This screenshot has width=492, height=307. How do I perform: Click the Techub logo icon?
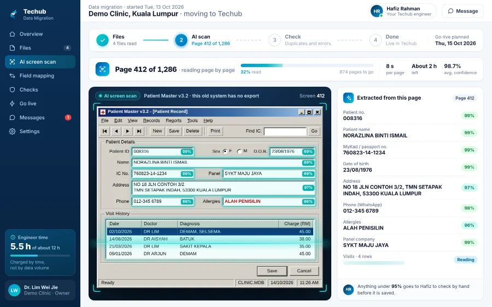point(14,14)
